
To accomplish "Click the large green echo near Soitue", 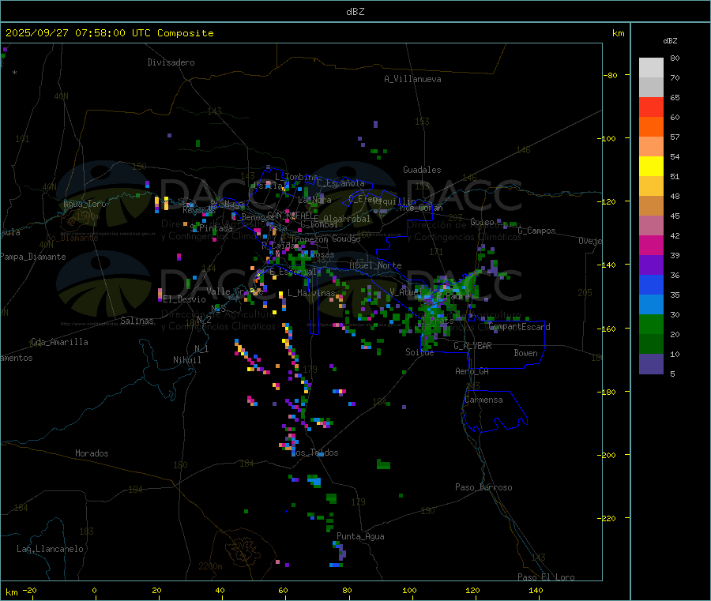I will 431,317.
